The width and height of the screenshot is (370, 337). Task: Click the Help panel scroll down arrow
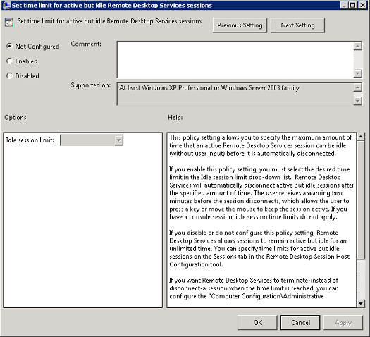[x=361, y=303]
